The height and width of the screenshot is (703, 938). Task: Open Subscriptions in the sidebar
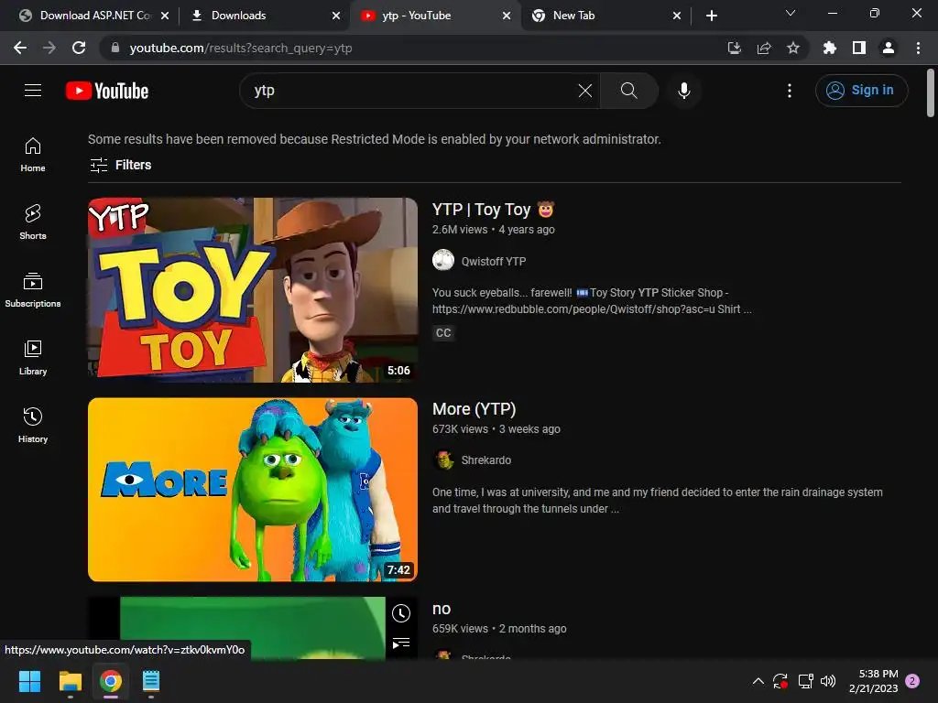(33, 290)
